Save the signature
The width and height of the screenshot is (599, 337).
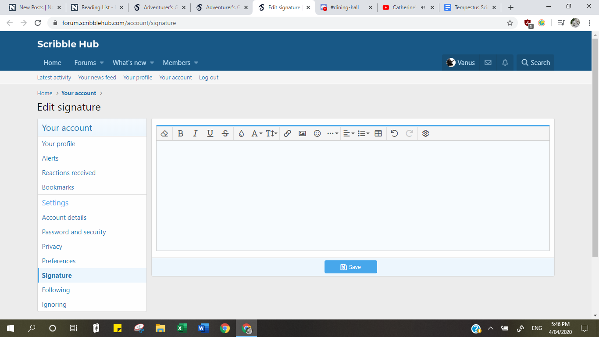pos(350,267)
